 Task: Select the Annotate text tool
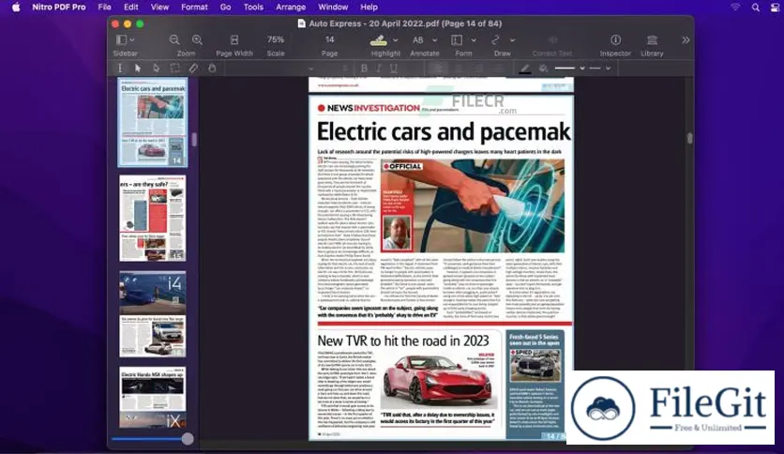(418, 40)
